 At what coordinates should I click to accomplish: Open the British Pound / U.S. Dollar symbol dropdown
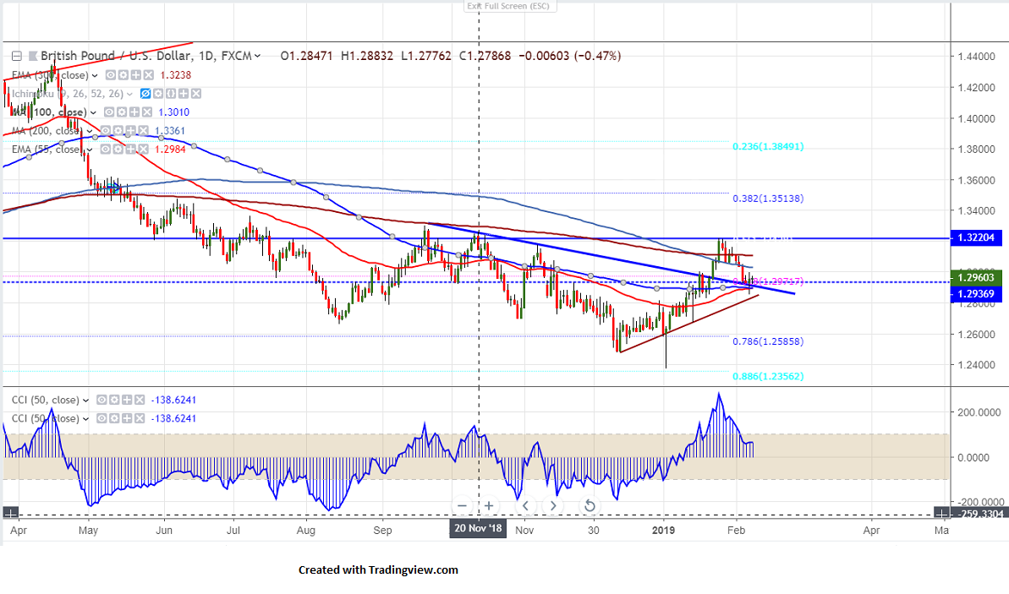click(257, 56)
